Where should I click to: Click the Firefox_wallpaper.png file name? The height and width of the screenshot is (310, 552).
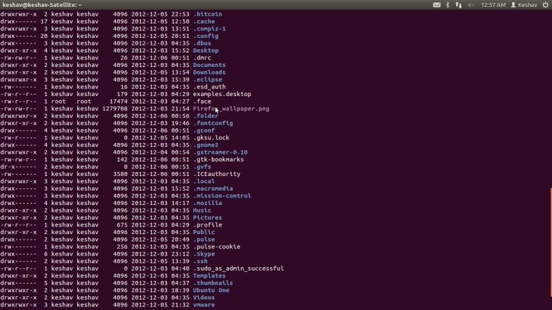[231, 109]
